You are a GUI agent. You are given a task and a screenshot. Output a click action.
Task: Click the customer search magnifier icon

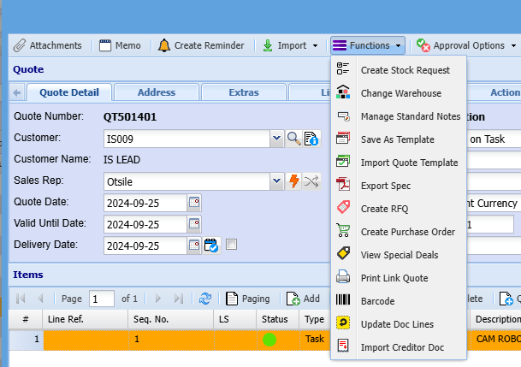pyautogui.click(x=293, y=138)
